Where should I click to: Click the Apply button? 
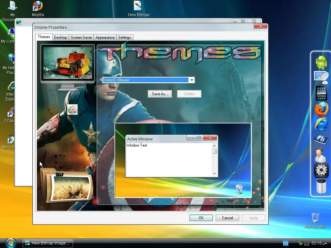(x=253, y=218)
